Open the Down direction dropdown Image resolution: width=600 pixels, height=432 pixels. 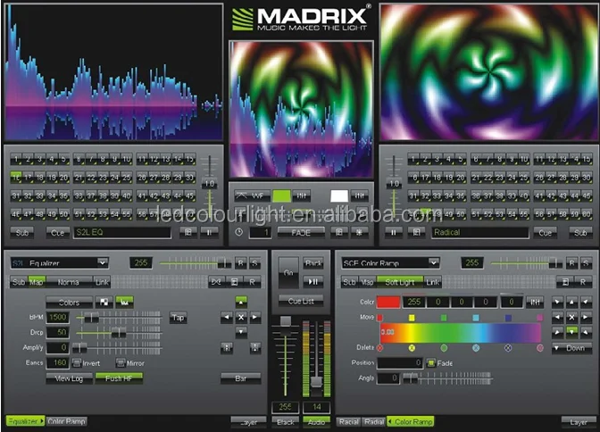(x=571, y=348)
